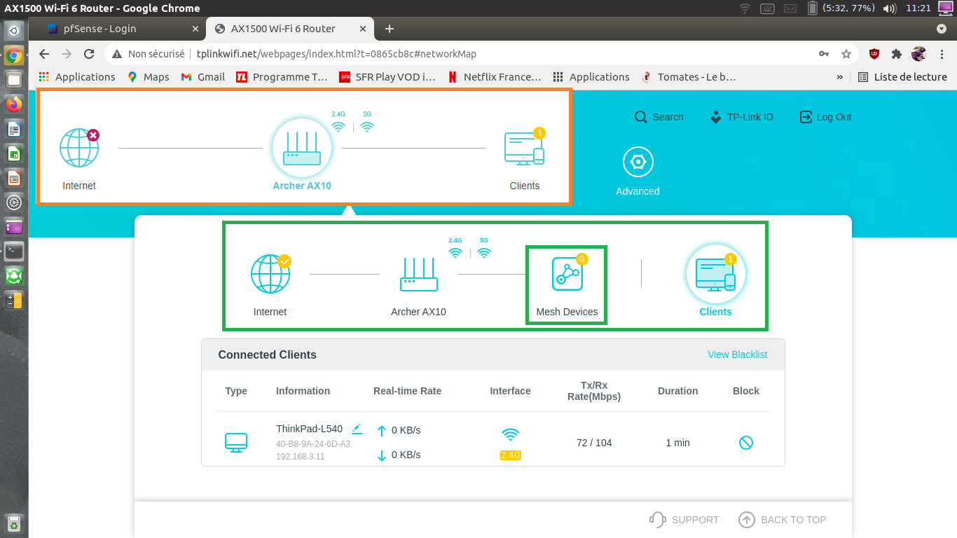
Task: Open saved passwords key icon
Action: (x=824, y=54)
